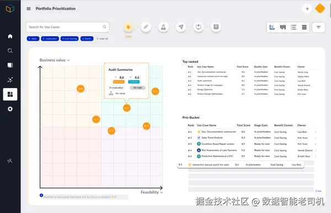Viewport: 331px width, 213px height.
Task: Open row menu for Sales Trend Analysis
Action: pyautogui.click(x=316, y=138)
